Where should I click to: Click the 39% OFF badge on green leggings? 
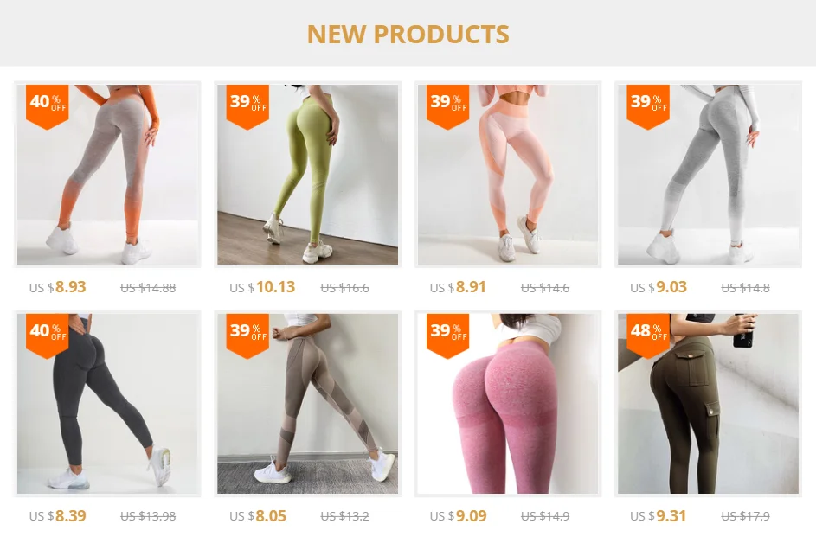coord(247,106)
